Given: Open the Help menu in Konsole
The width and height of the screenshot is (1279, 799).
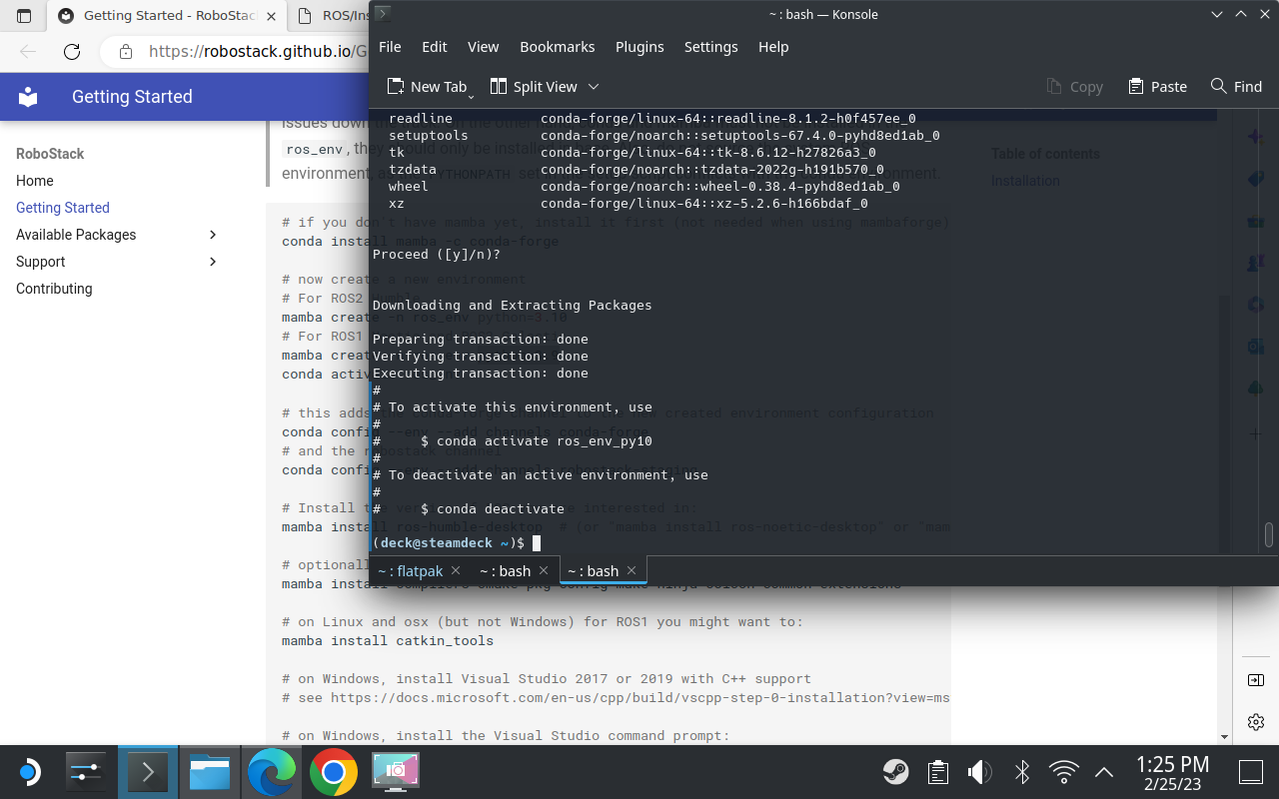Looking at the screenshot, I should pyautogui.click(x=773, y=47).
